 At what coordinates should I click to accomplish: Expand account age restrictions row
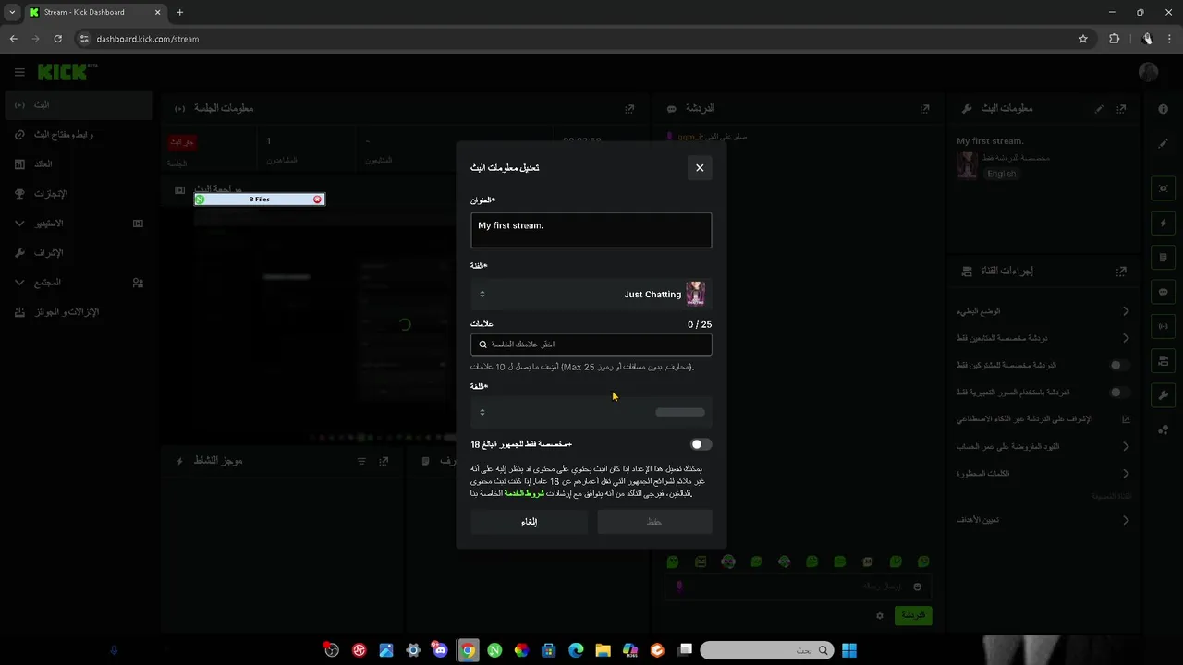tap(1043, 446)
